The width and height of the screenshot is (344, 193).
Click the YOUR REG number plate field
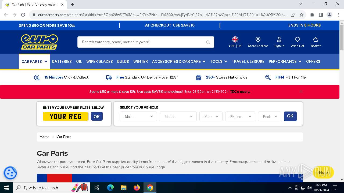(66, 117)
